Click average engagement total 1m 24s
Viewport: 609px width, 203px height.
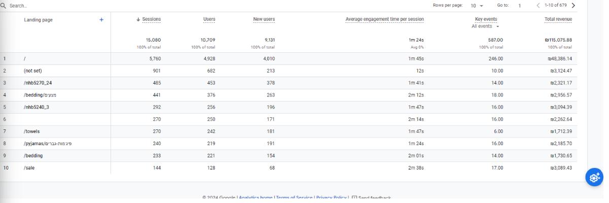(416, 40)
